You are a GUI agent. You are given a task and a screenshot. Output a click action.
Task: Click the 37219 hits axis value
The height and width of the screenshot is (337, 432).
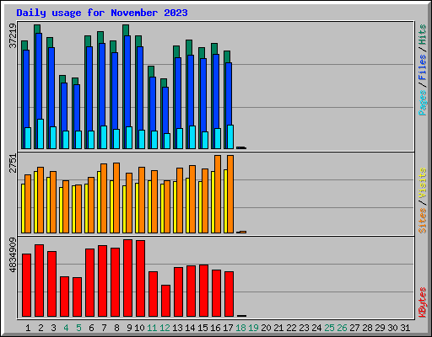[13, 35]
